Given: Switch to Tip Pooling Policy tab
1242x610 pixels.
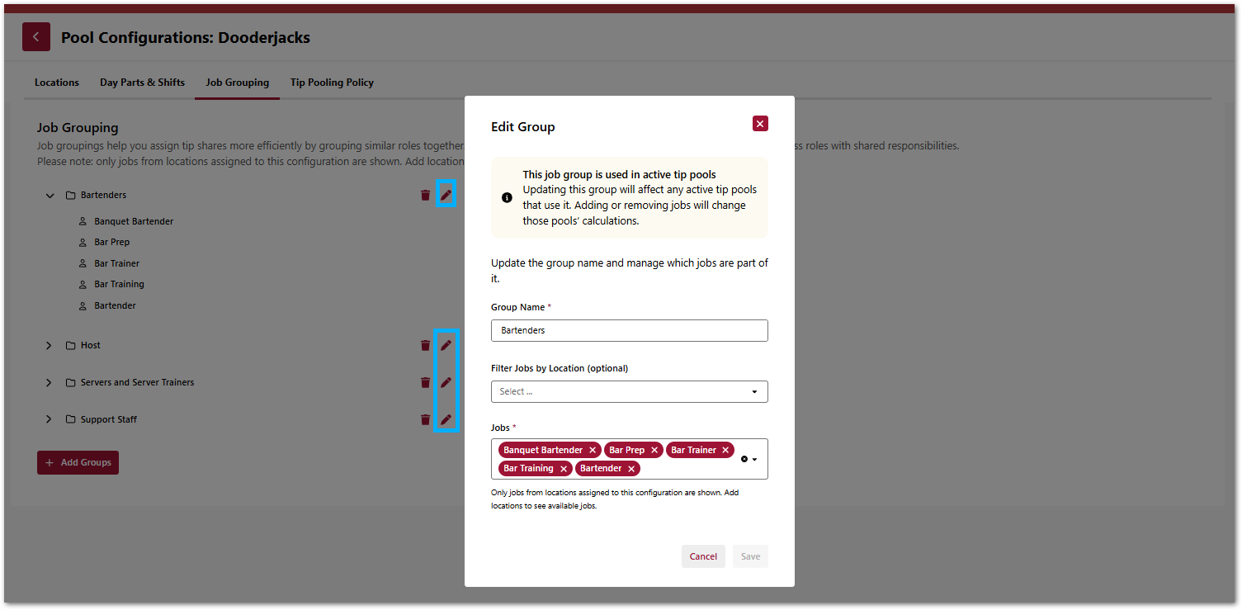Looking at the screenshot, I should 332,83.
